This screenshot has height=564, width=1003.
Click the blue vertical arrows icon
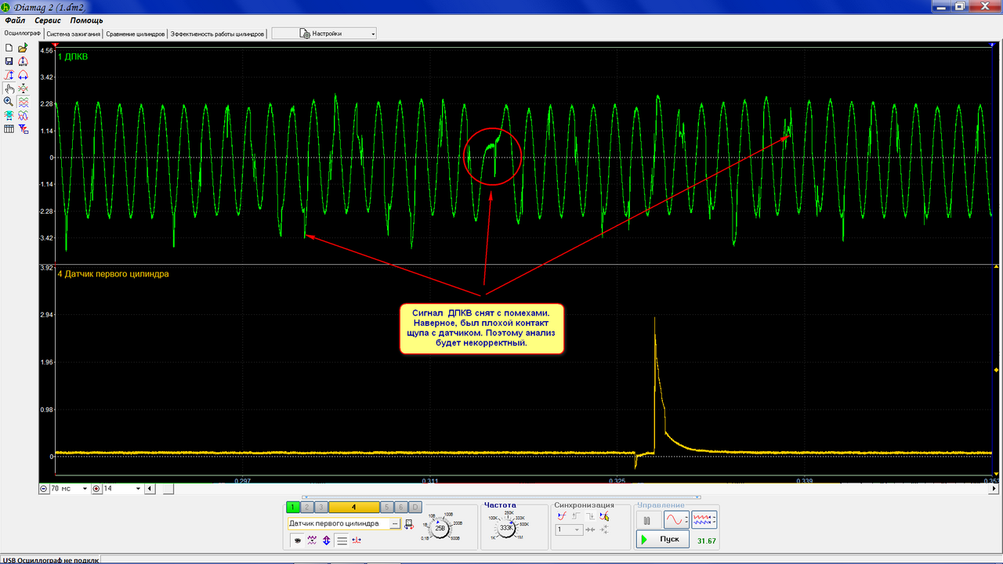[x=326, y=540]
